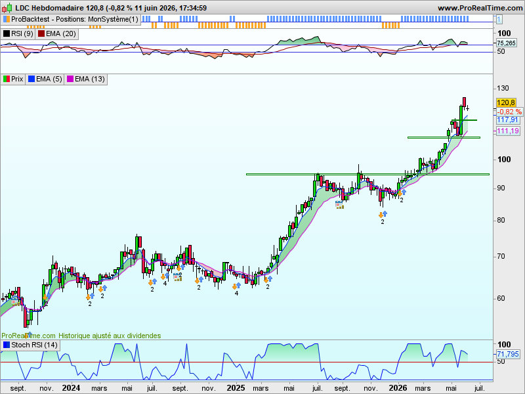The width and height of the screenshot is (525, 394).
Task: Click the long green resistance line near 95
Action: [367, 174]
